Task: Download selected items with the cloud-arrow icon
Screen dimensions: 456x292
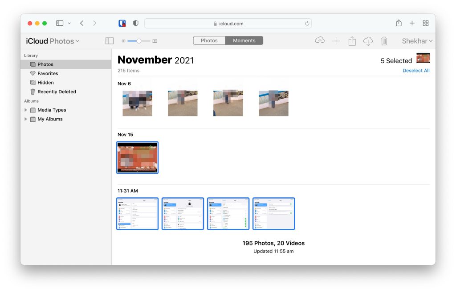Action: [x=368, y=41]
